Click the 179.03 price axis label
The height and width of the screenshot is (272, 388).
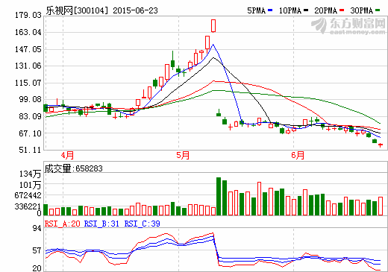tap(28, 16)
